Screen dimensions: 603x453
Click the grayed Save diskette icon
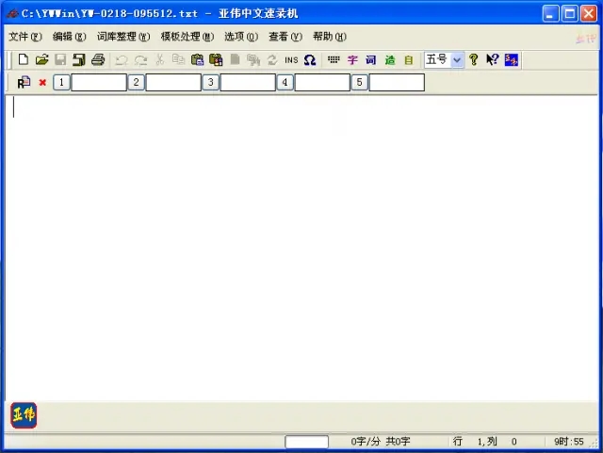coord(60,59)
